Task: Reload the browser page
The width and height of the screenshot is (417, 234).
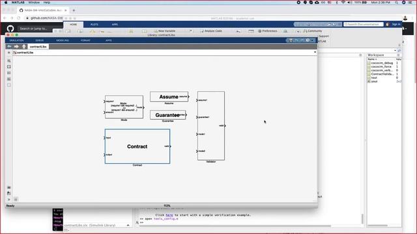Action: pyautogui.click(x=19, y=18)
